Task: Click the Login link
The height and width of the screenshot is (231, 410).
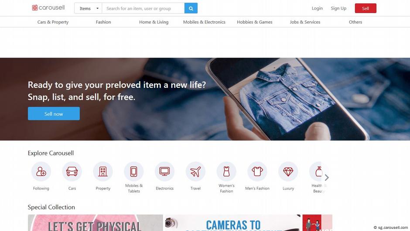Action: tap(317, 8)
